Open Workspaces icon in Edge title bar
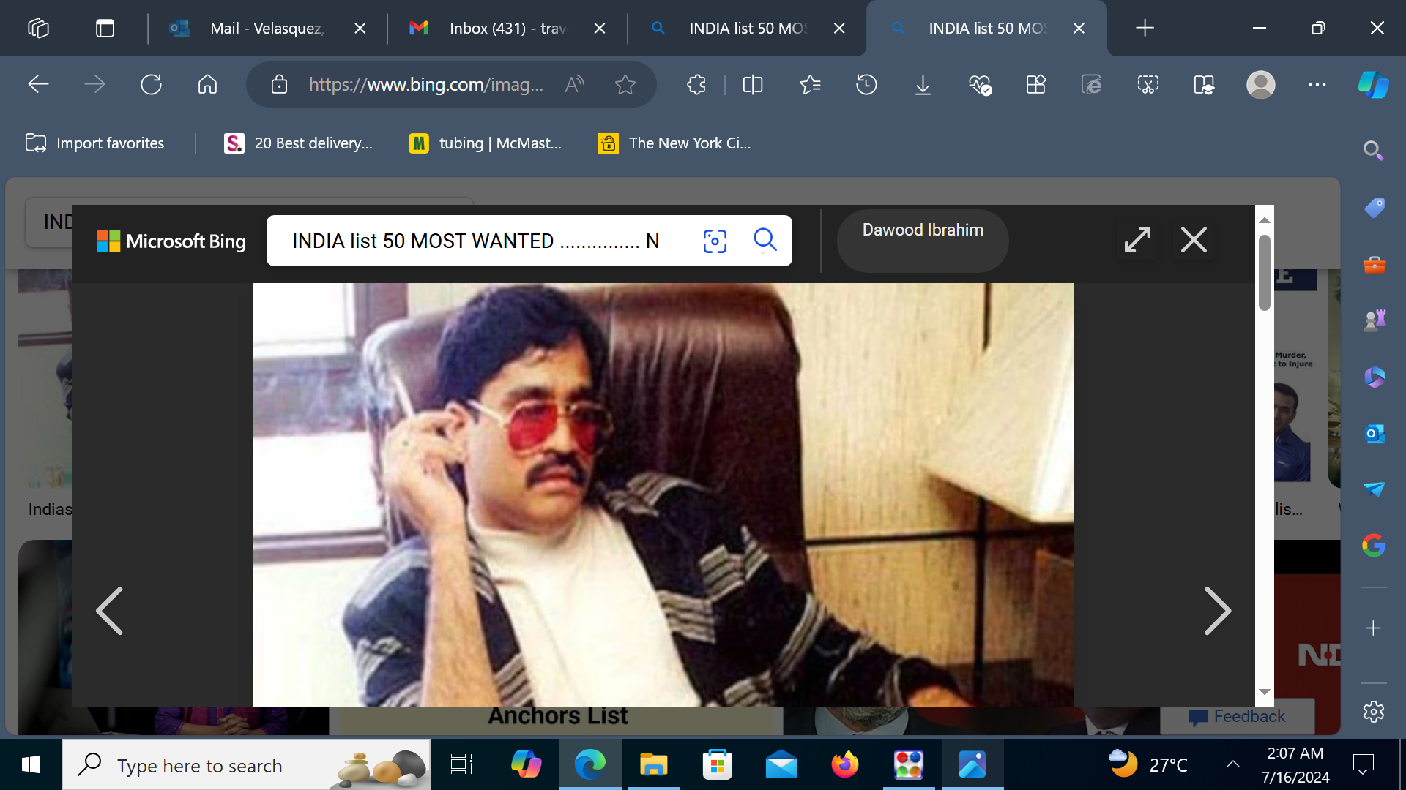 (x=38, y=28)
